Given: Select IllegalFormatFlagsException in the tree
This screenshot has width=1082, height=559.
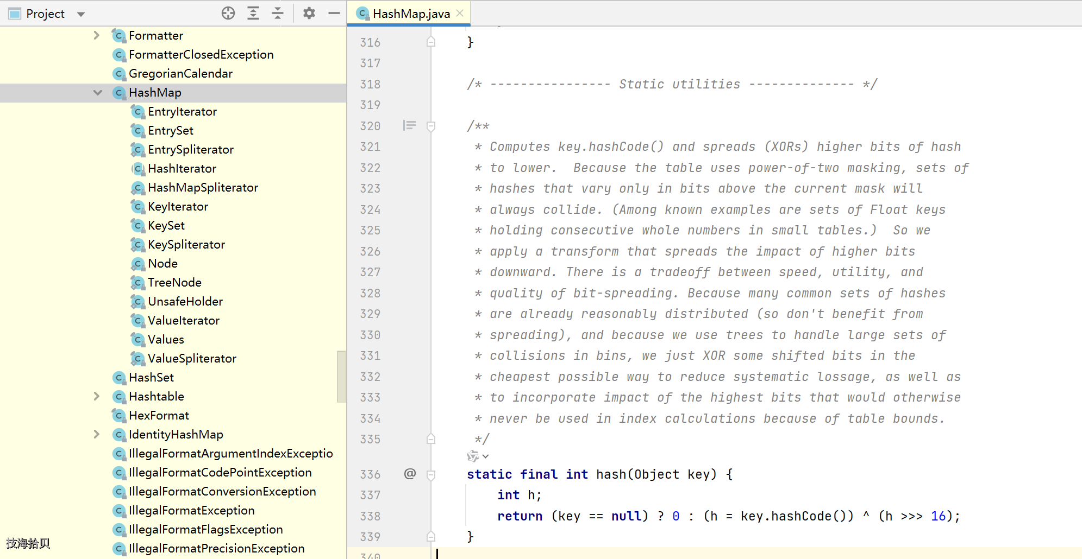Looking at the screenshot, I should coord(205,529).
